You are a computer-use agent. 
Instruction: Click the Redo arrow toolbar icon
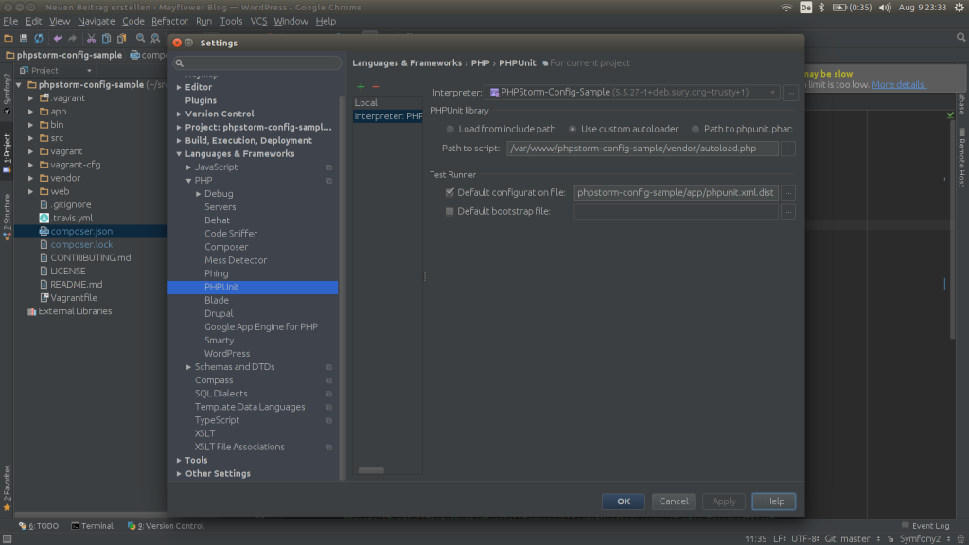[x=72, y=38]
